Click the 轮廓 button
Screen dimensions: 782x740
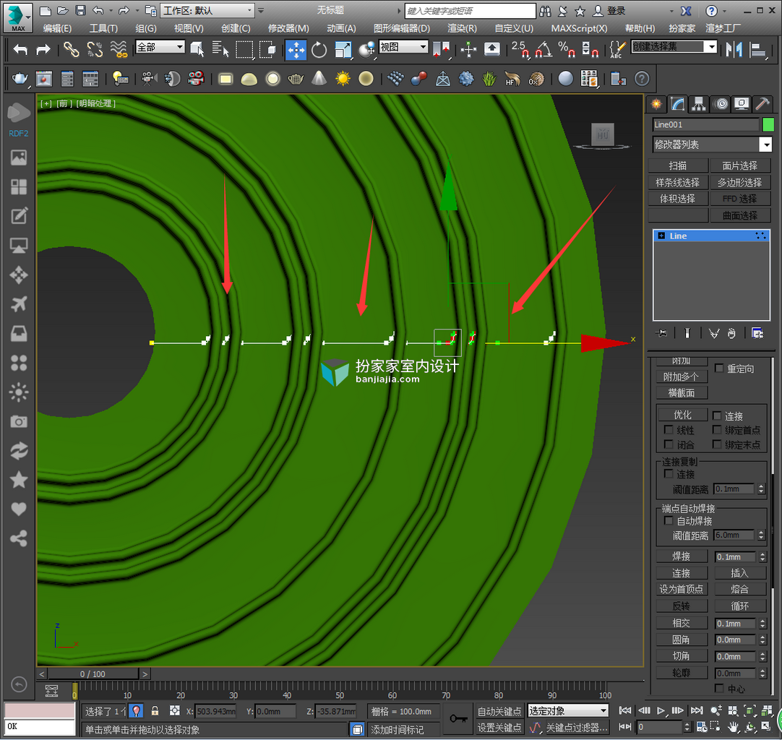(x=682, y=673)
